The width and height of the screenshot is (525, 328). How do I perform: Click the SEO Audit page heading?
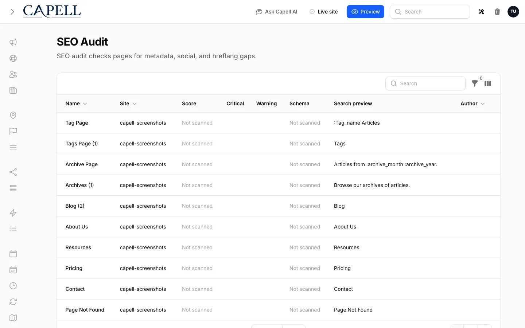click(x=82, y=42)
